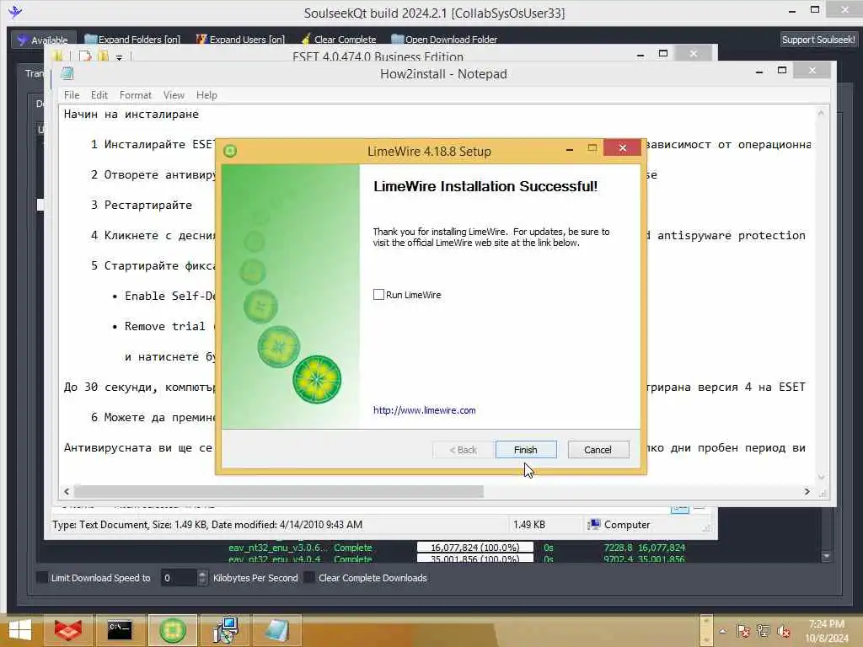Screen dimensions: 863x647
Task: Click the LimeWire lime icon in setup title bar
Action: (x=230, y=151)
